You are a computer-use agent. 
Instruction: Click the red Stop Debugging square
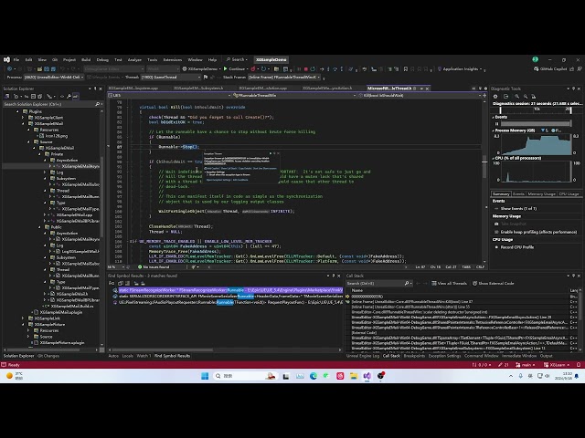[306, 69]
